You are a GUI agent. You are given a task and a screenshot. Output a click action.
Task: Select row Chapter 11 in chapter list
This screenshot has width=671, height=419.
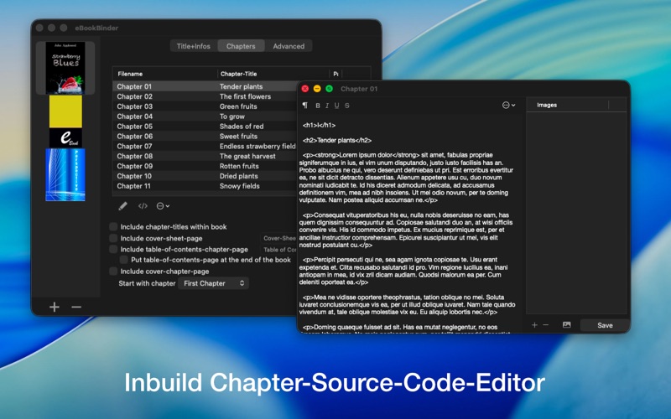(205, 186)
